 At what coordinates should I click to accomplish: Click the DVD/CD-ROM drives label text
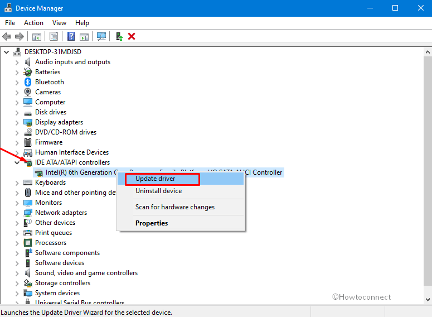pyautogui.click(x=66, y=132)
